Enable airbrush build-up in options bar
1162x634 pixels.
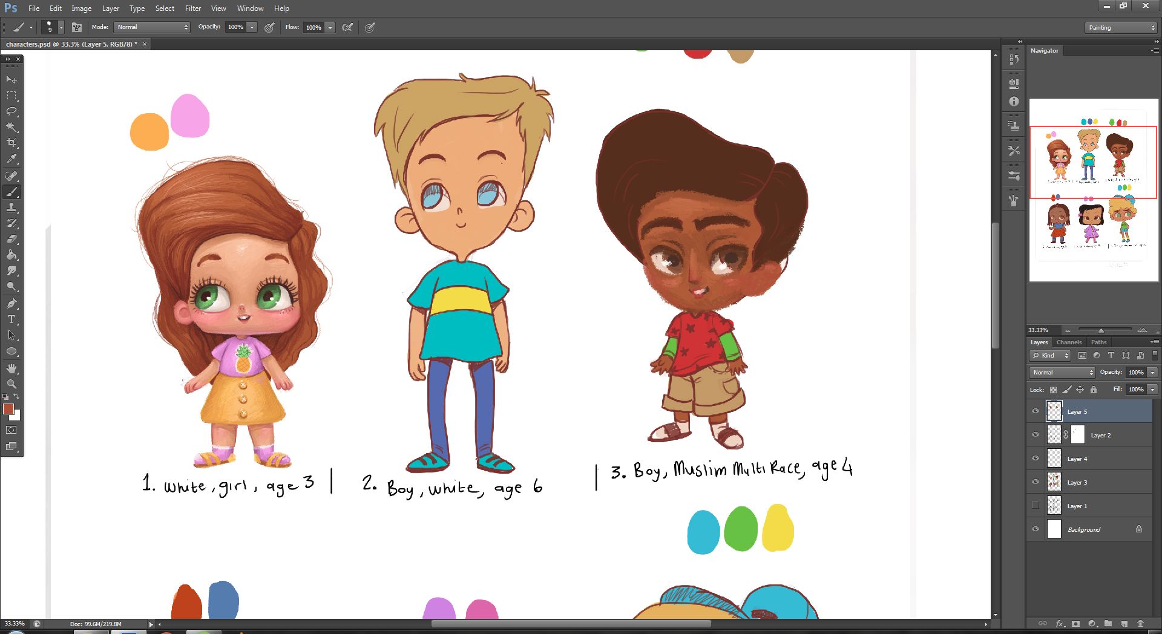[x=347, y=27]
